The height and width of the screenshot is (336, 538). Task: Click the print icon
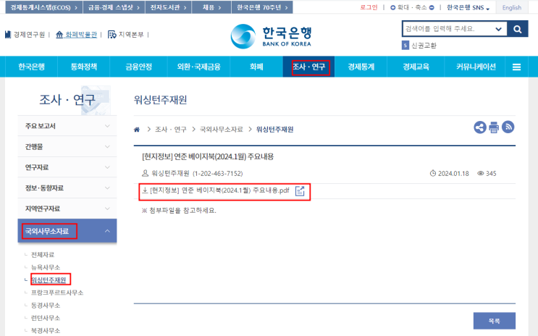(494, 127)
